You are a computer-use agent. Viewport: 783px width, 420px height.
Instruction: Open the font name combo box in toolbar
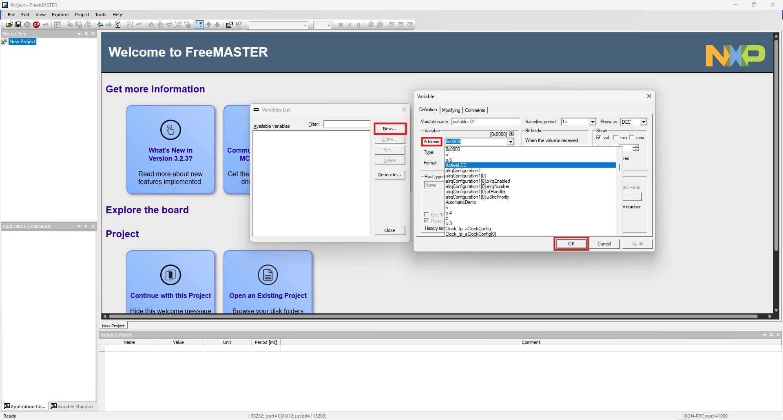pyautogui.click(x=279, y=25)
